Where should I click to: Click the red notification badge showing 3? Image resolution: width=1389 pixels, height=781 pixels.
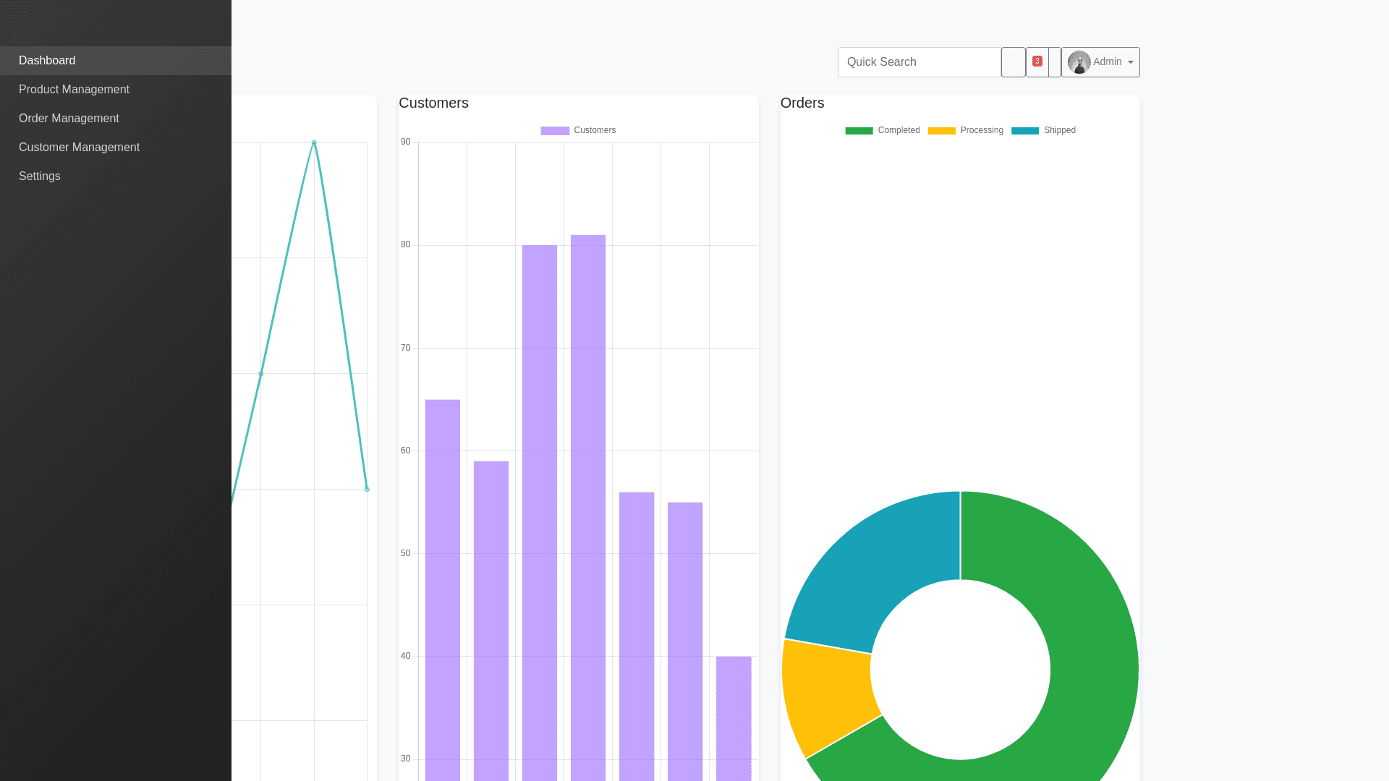click(1037, 61)
